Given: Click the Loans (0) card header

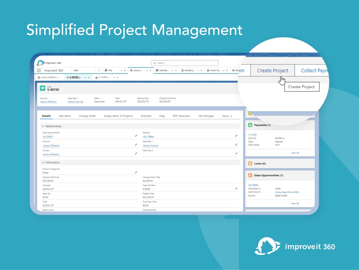Looking at the screenshot, I should coord(280,163).
